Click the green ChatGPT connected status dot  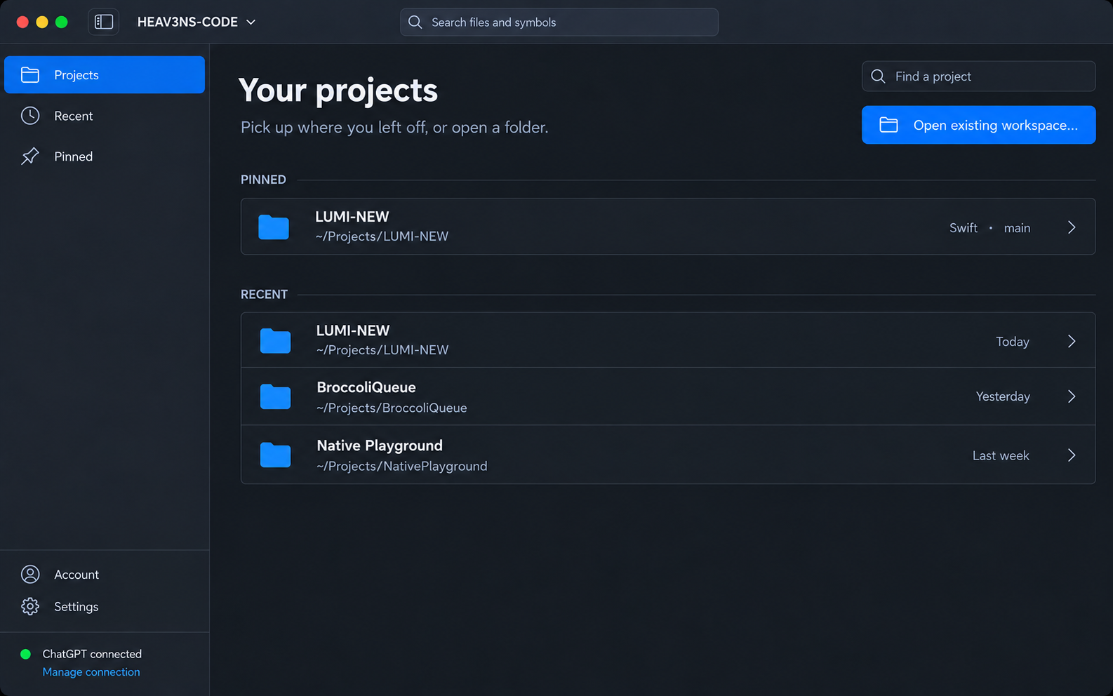coord(26,654)
